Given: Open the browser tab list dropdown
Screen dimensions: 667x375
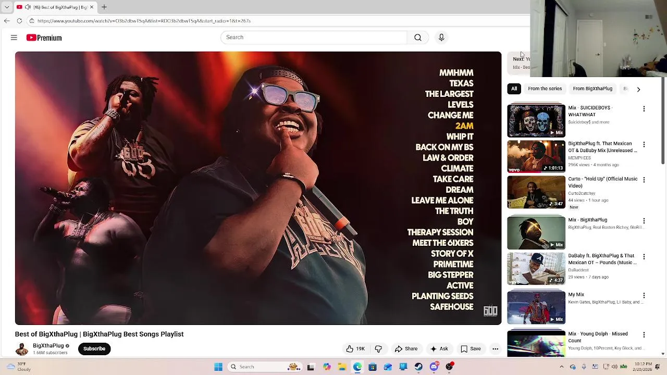Looking at the screenshot, I should pos(6,7).
